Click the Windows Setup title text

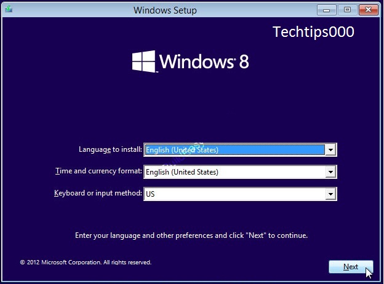tap(165, 10)
